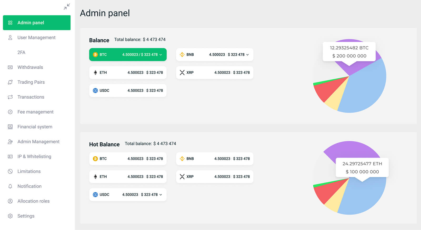Select the XRP card in Hot Balance
Image resolution: width=421 pixels, height=230 pixels.
214,177
